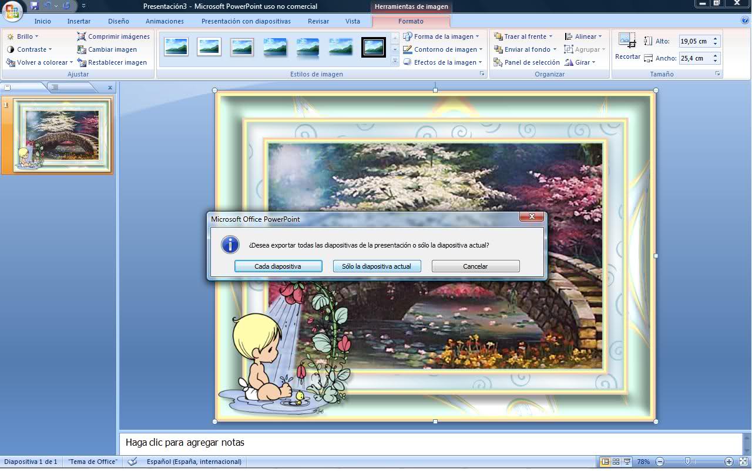Start slide show from status bar icon
This screenshot has height=471, width=752.
point(627,462)
